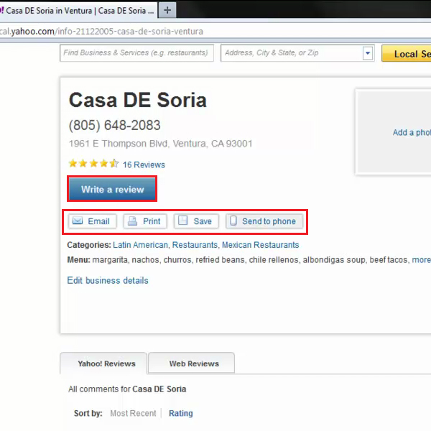The image size is (431, 431).
Task: Switch to the Yahoo! Reviews tab
Action: click(x=103, y=363)
